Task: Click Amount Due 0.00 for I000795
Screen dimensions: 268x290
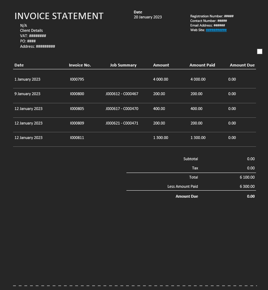Action: coord(232,79)
